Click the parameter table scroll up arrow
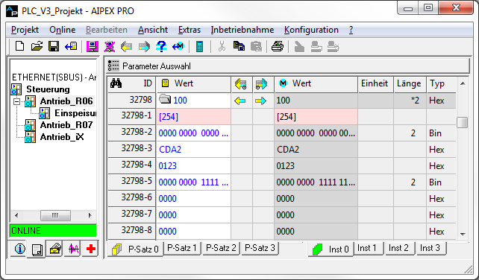 point(463,83)
